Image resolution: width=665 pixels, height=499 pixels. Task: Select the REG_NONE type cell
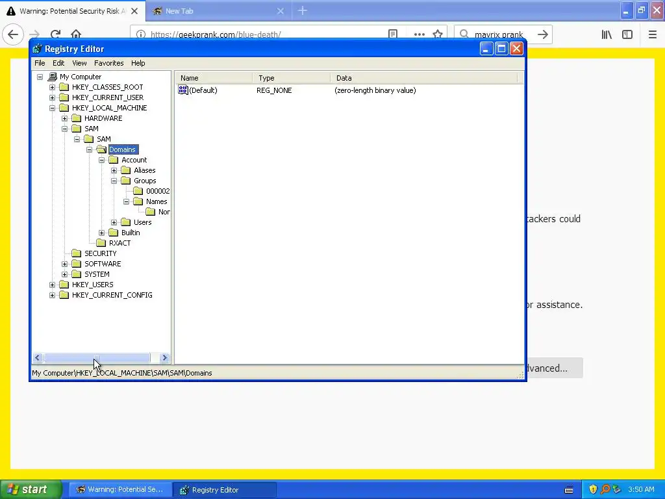[274, 90]
